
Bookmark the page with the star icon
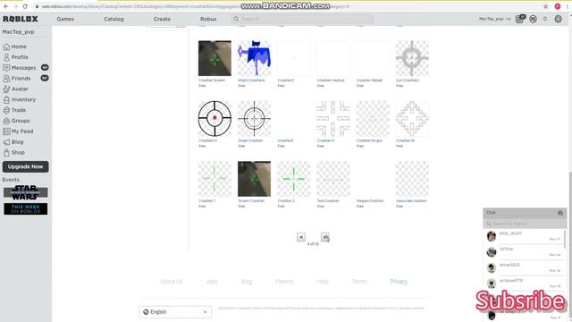(546, 6)
